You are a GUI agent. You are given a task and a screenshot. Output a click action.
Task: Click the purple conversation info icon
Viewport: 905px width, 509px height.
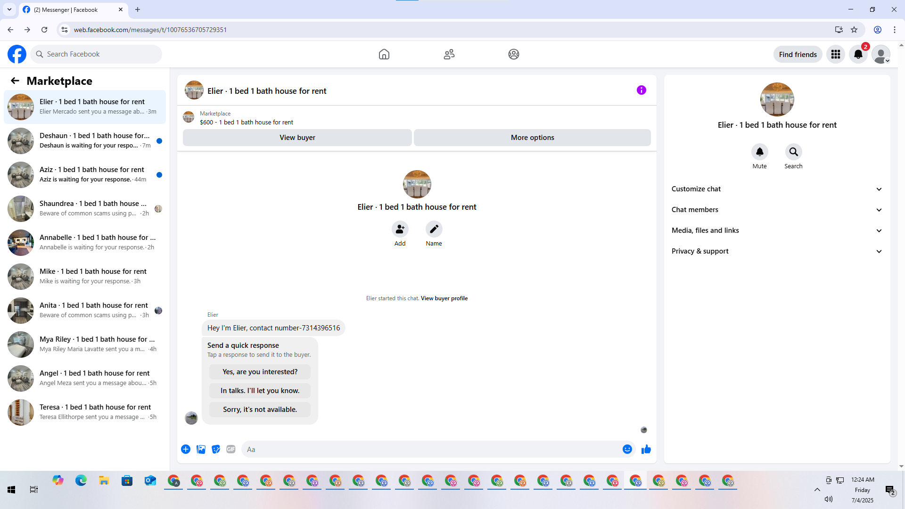point(641,90)
